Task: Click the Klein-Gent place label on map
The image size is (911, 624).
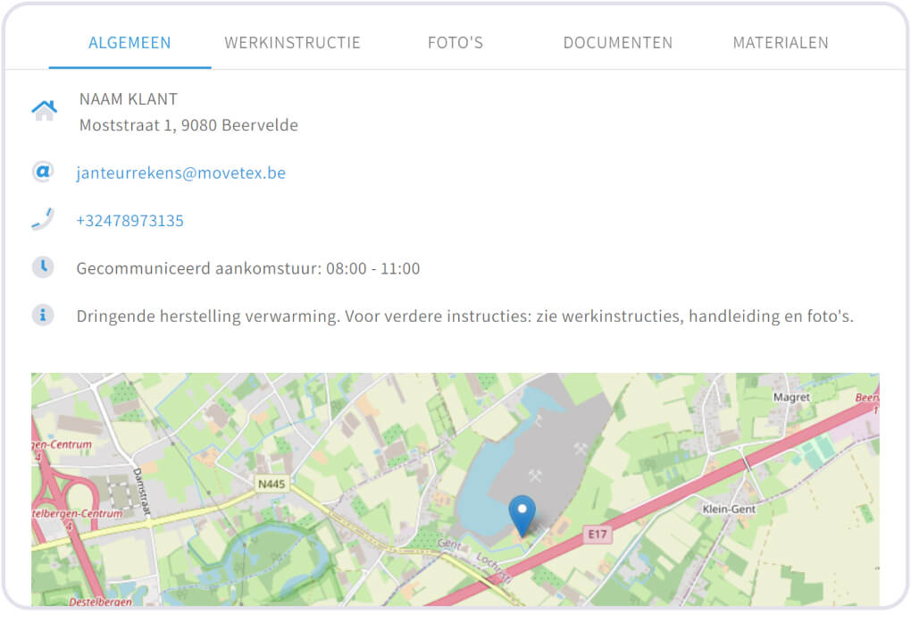Action: pyautogui.click(x=729, y=509)
